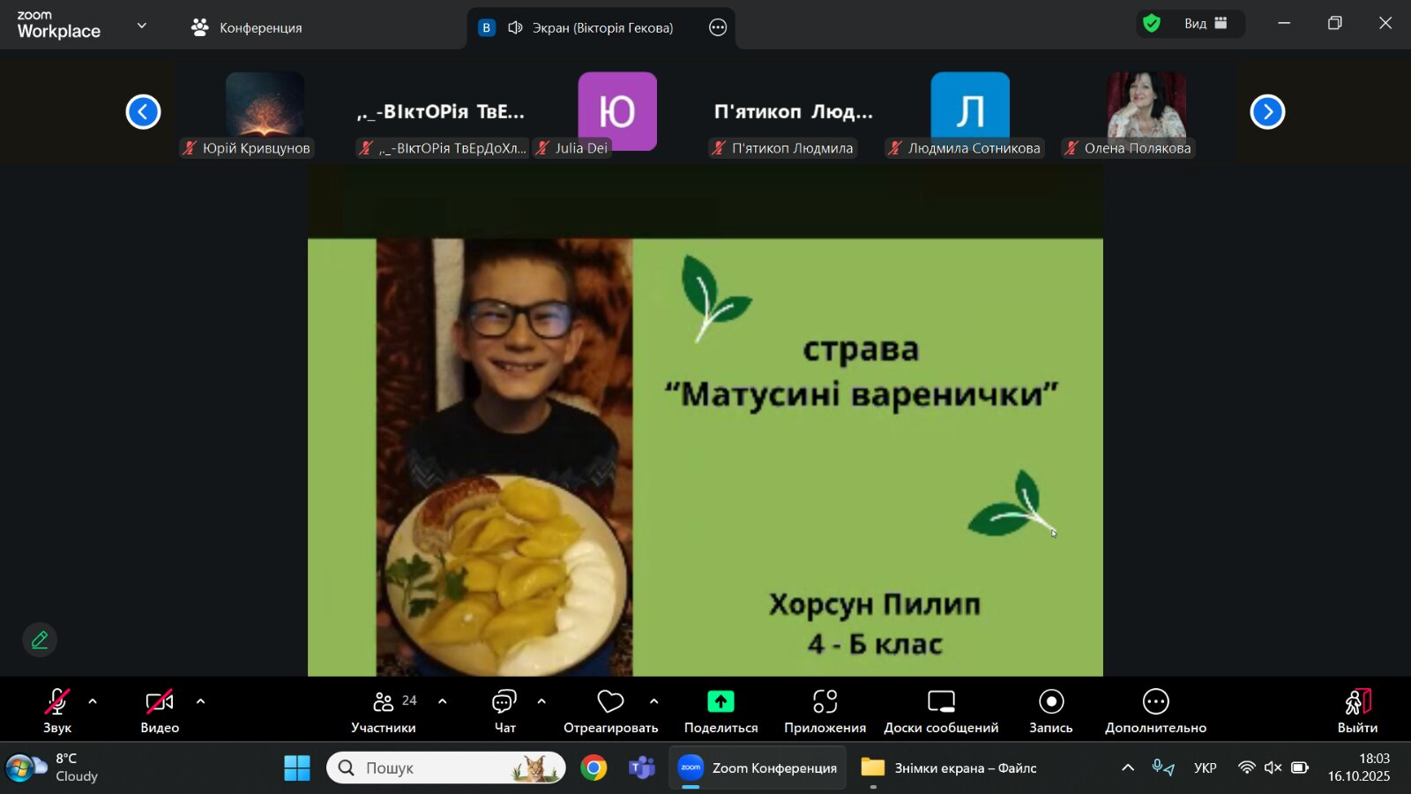This screenshot has width=1411, height=794.
Task: Switch to the Conference tab
Action: tap(247, 27)
